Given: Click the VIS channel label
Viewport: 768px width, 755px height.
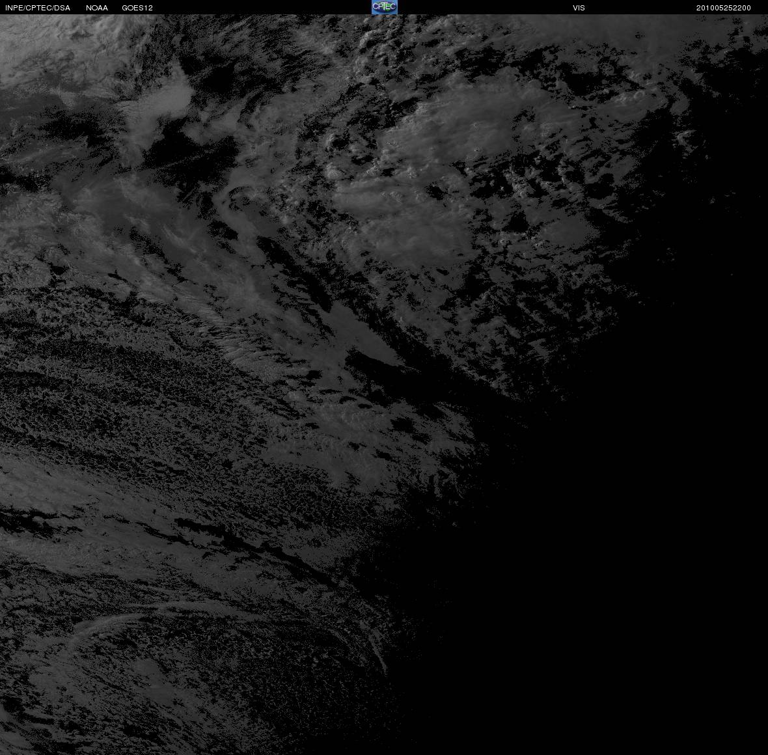Looking at the screenshot, I should pyautogui.click(x=579, y=8).
